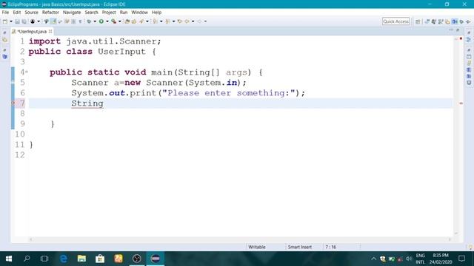Open the external tools dropdown arrow

120,21
